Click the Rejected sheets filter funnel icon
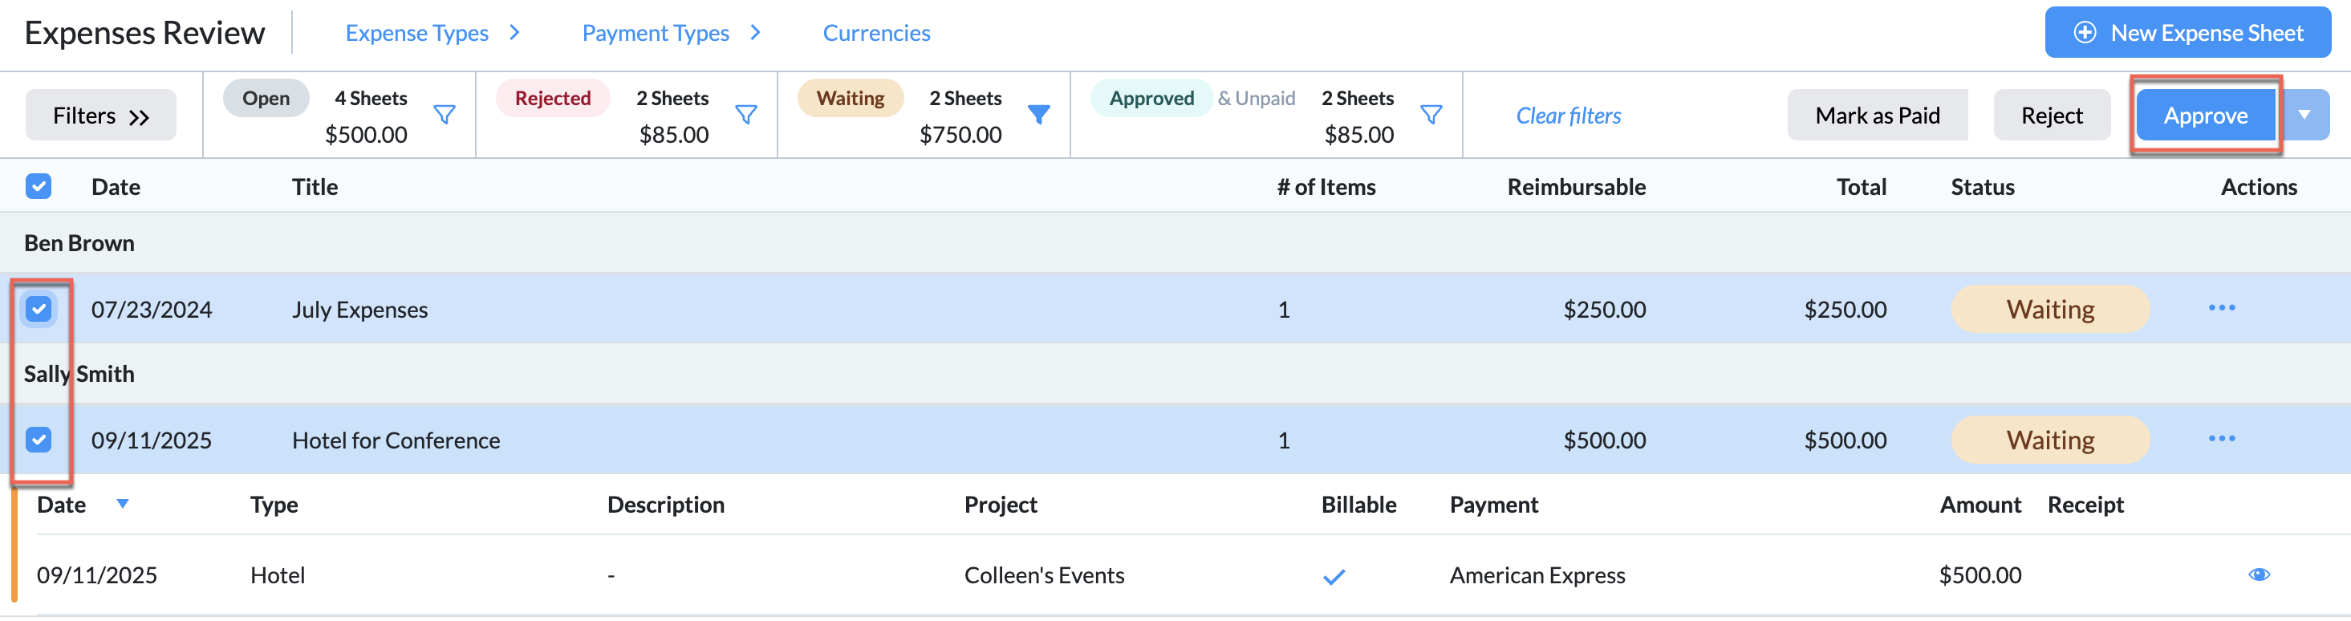This screenshot has width=2351, height=621. pyautogui.click(x=746, y=115)
